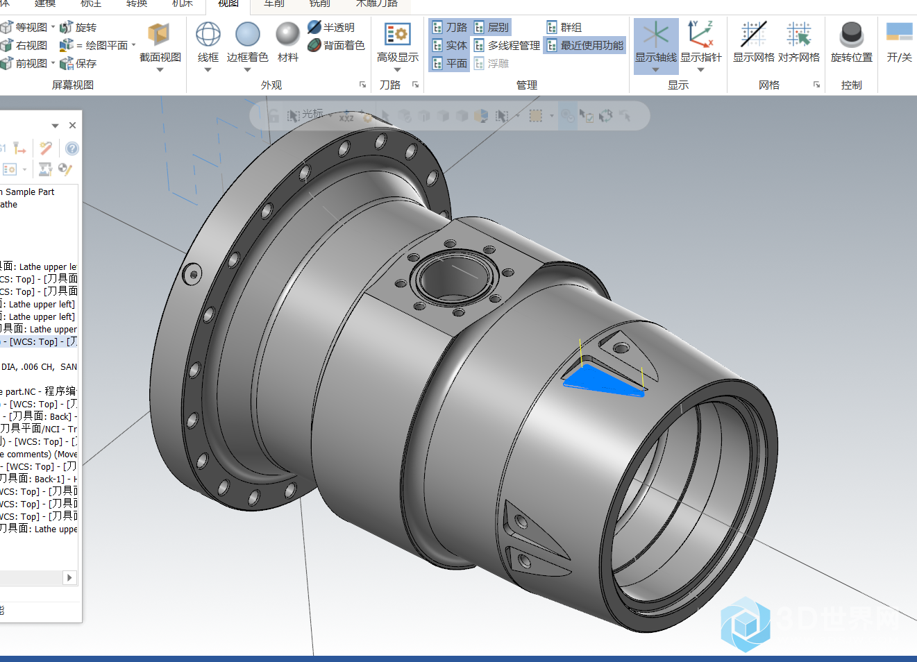Click the hourglass simulation icon in manager panel
The width and height of the screenshot is (917, 662).
tap(45, 169)
